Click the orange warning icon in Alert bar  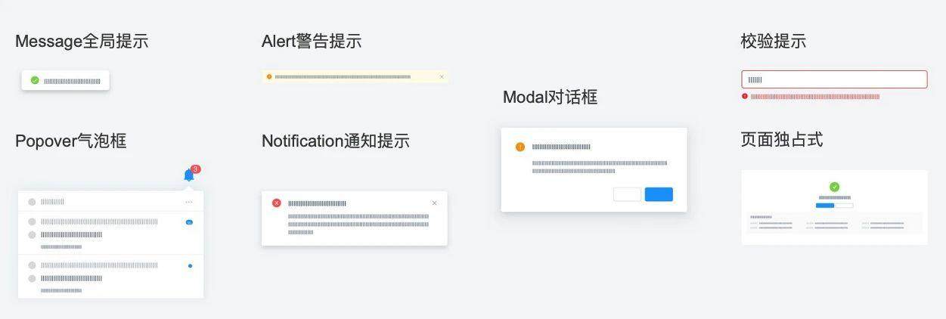[269, 76]
